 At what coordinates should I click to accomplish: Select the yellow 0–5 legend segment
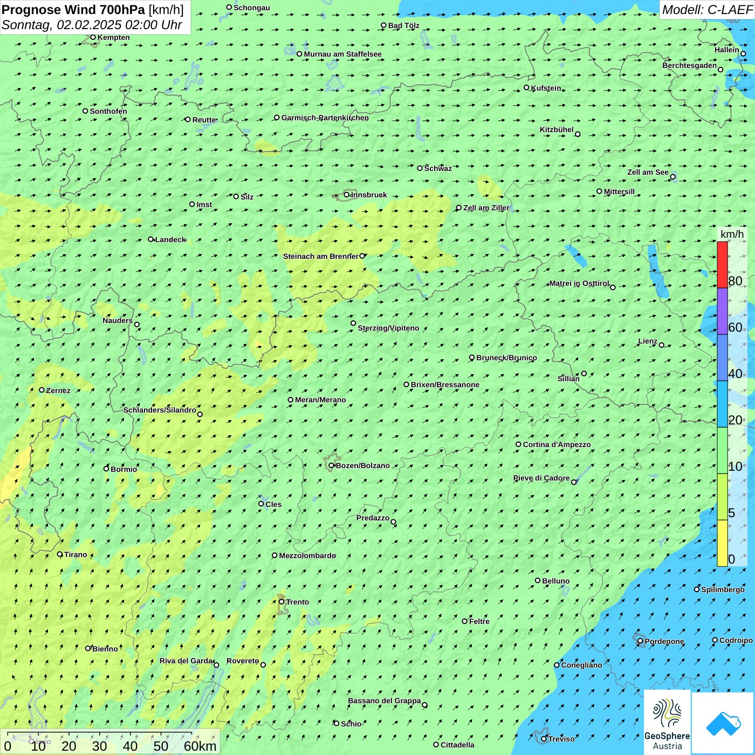pyautogui.click(x=722, y=543)
